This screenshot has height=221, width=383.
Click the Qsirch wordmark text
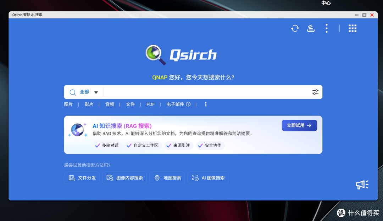pos(193,55)
